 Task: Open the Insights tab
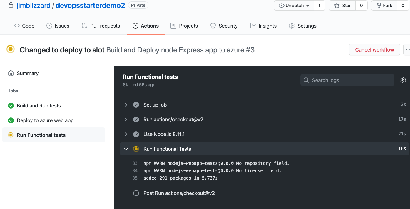[x=263, y=26]
